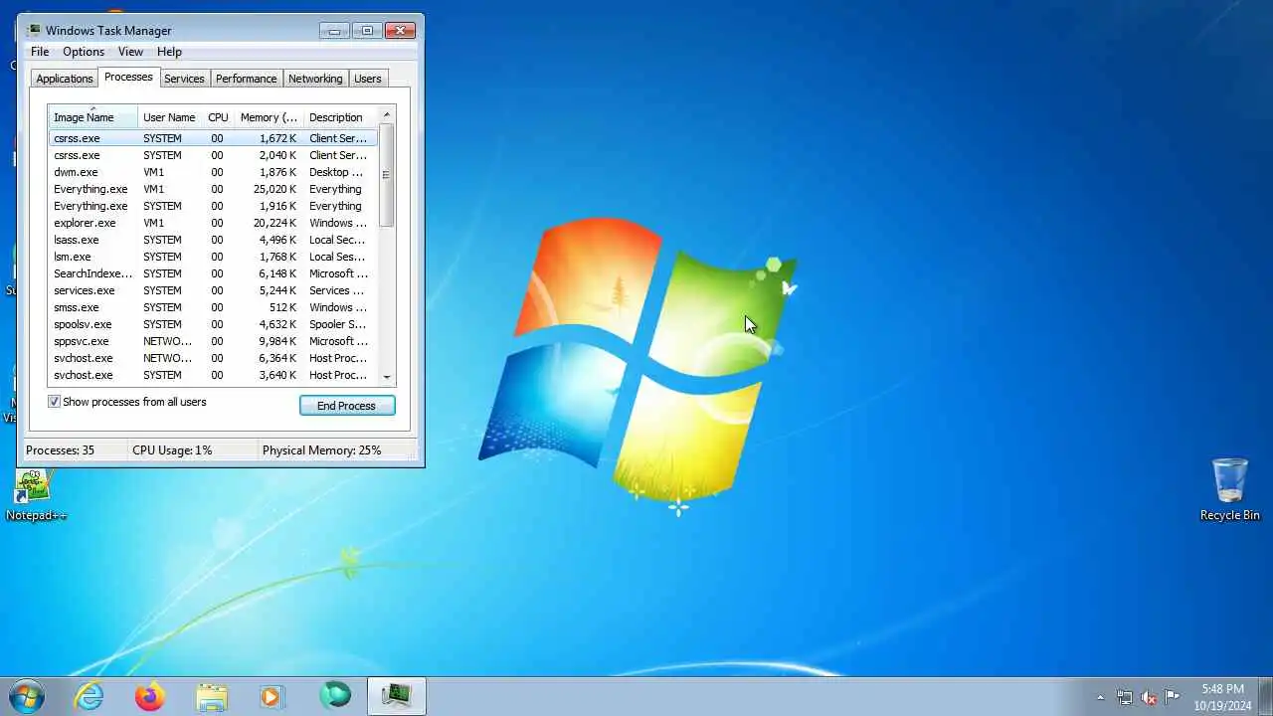1273x716 pixels.
Task: Select csrss.exe row using 2,040 K
Action: click(x=213, y=155)
